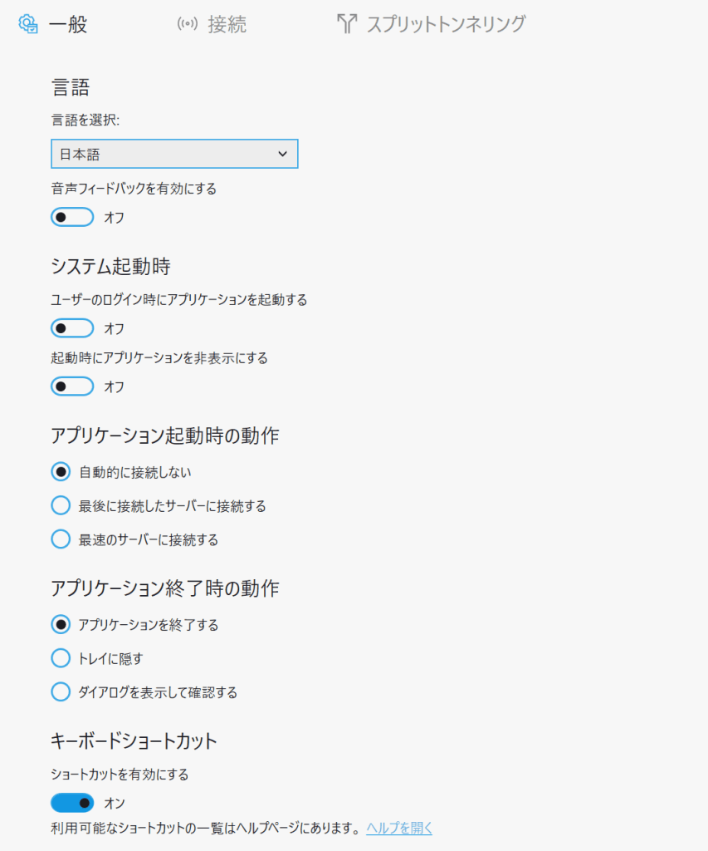
Task: Select 最速のサーバーに接続する radio button
Action: click(61, 539)
